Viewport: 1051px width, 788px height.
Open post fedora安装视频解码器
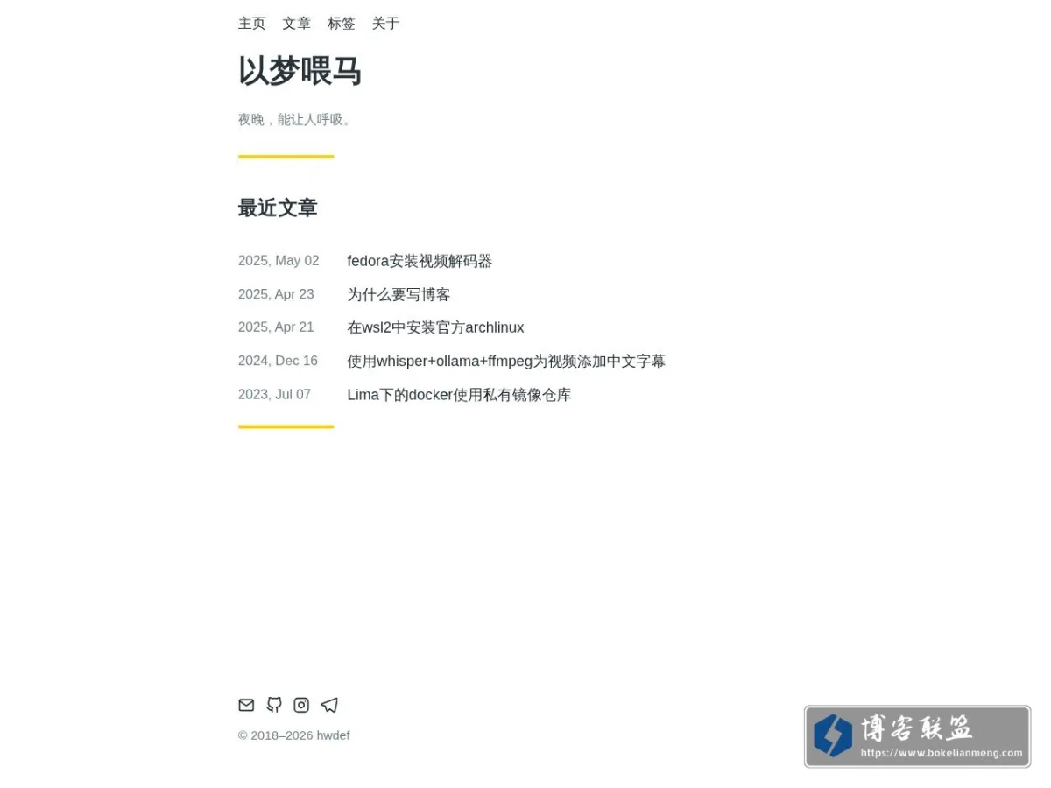click(420, 261)
